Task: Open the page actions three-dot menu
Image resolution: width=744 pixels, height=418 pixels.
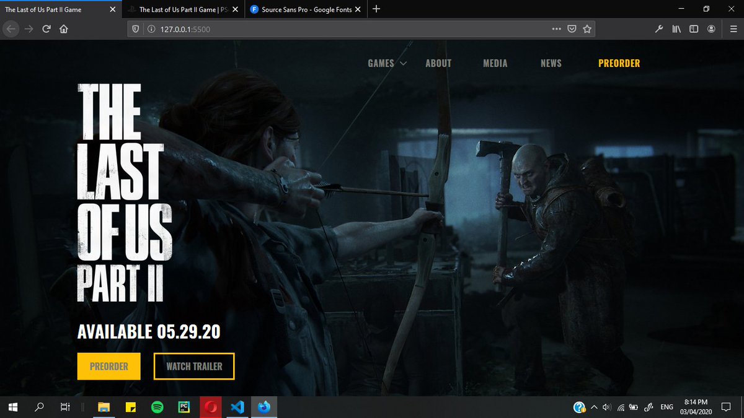Action: coord(556,28)
